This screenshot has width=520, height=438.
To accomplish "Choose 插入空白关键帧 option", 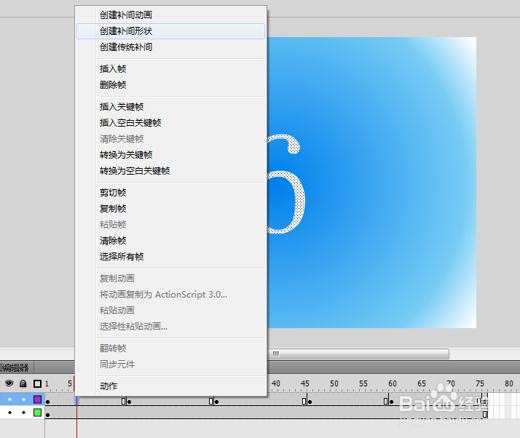I will coord(171,122).
